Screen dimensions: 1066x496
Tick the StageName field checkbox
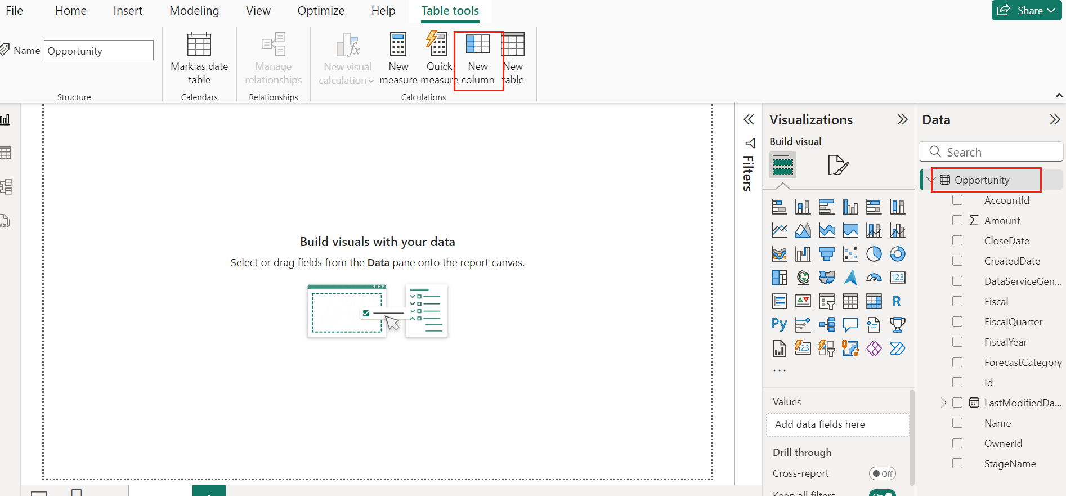pyautogui.click(x=957, y=464)
